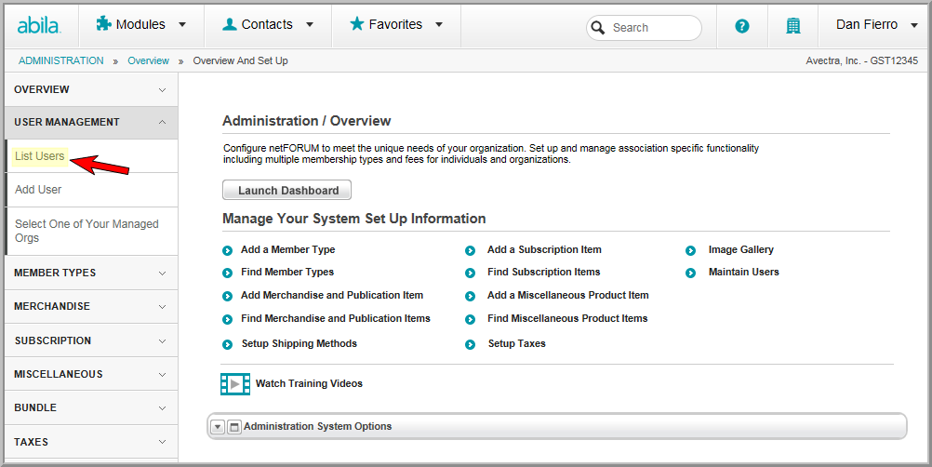Image resolution: width=932 pixels, height=467 pixels.
Task: Expand Administration System Options with arrow button
Action: coord(218,427)
